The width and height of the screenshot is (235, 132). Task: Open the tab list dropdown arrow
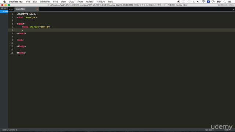(234, 10)
